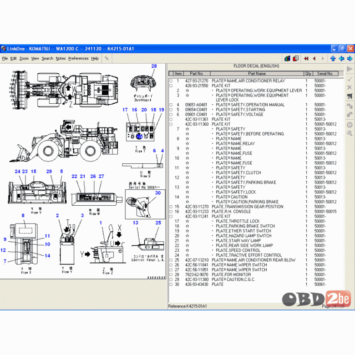Tick checkbox for item 5 part 09654-C0481
355x355 pixels.
pyautogui.click(x=171, y=110)
